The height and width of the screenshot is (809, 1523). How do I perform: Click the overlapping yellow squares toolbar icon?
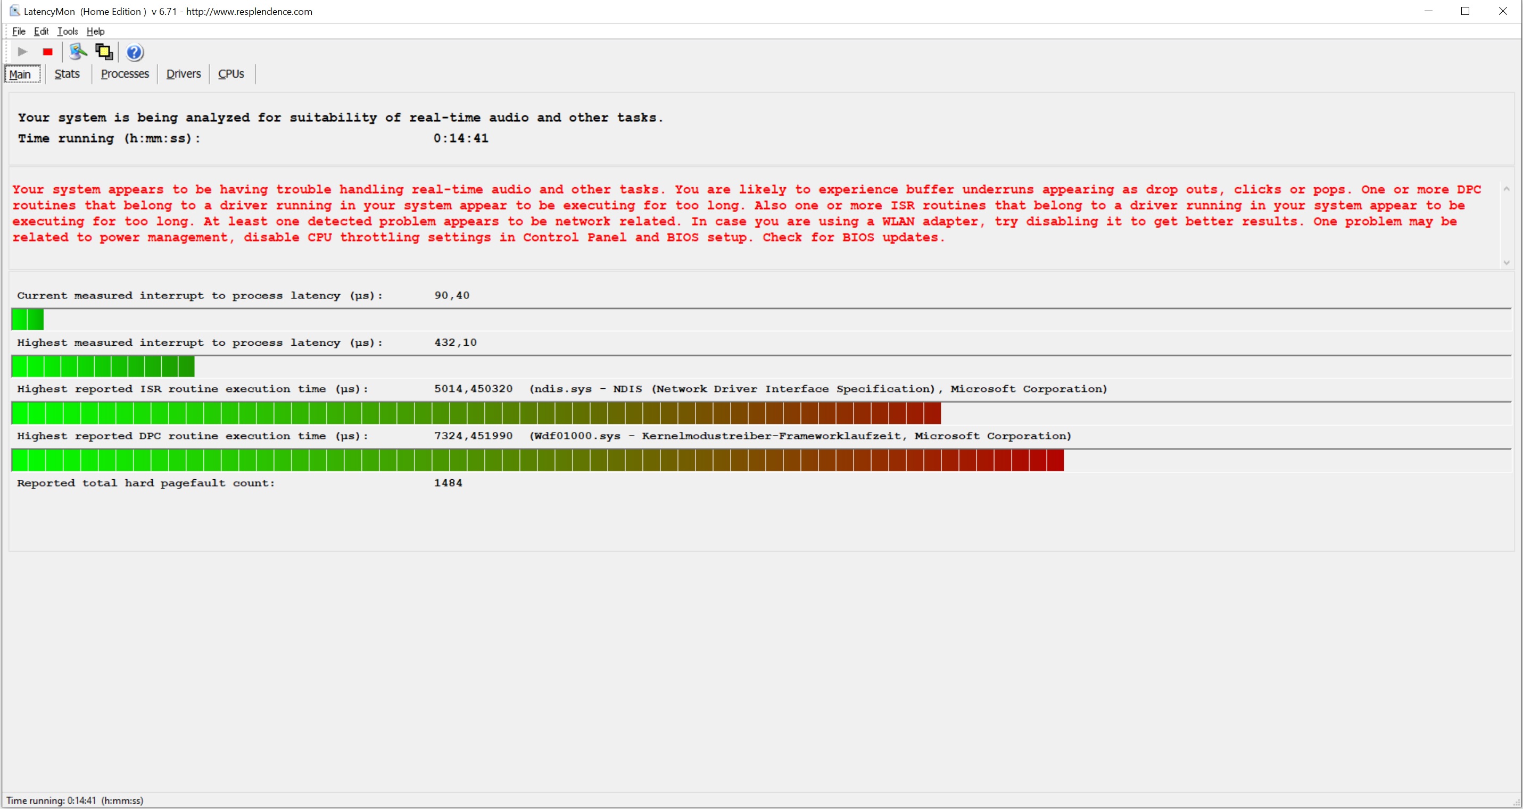[x=104, y=52]
